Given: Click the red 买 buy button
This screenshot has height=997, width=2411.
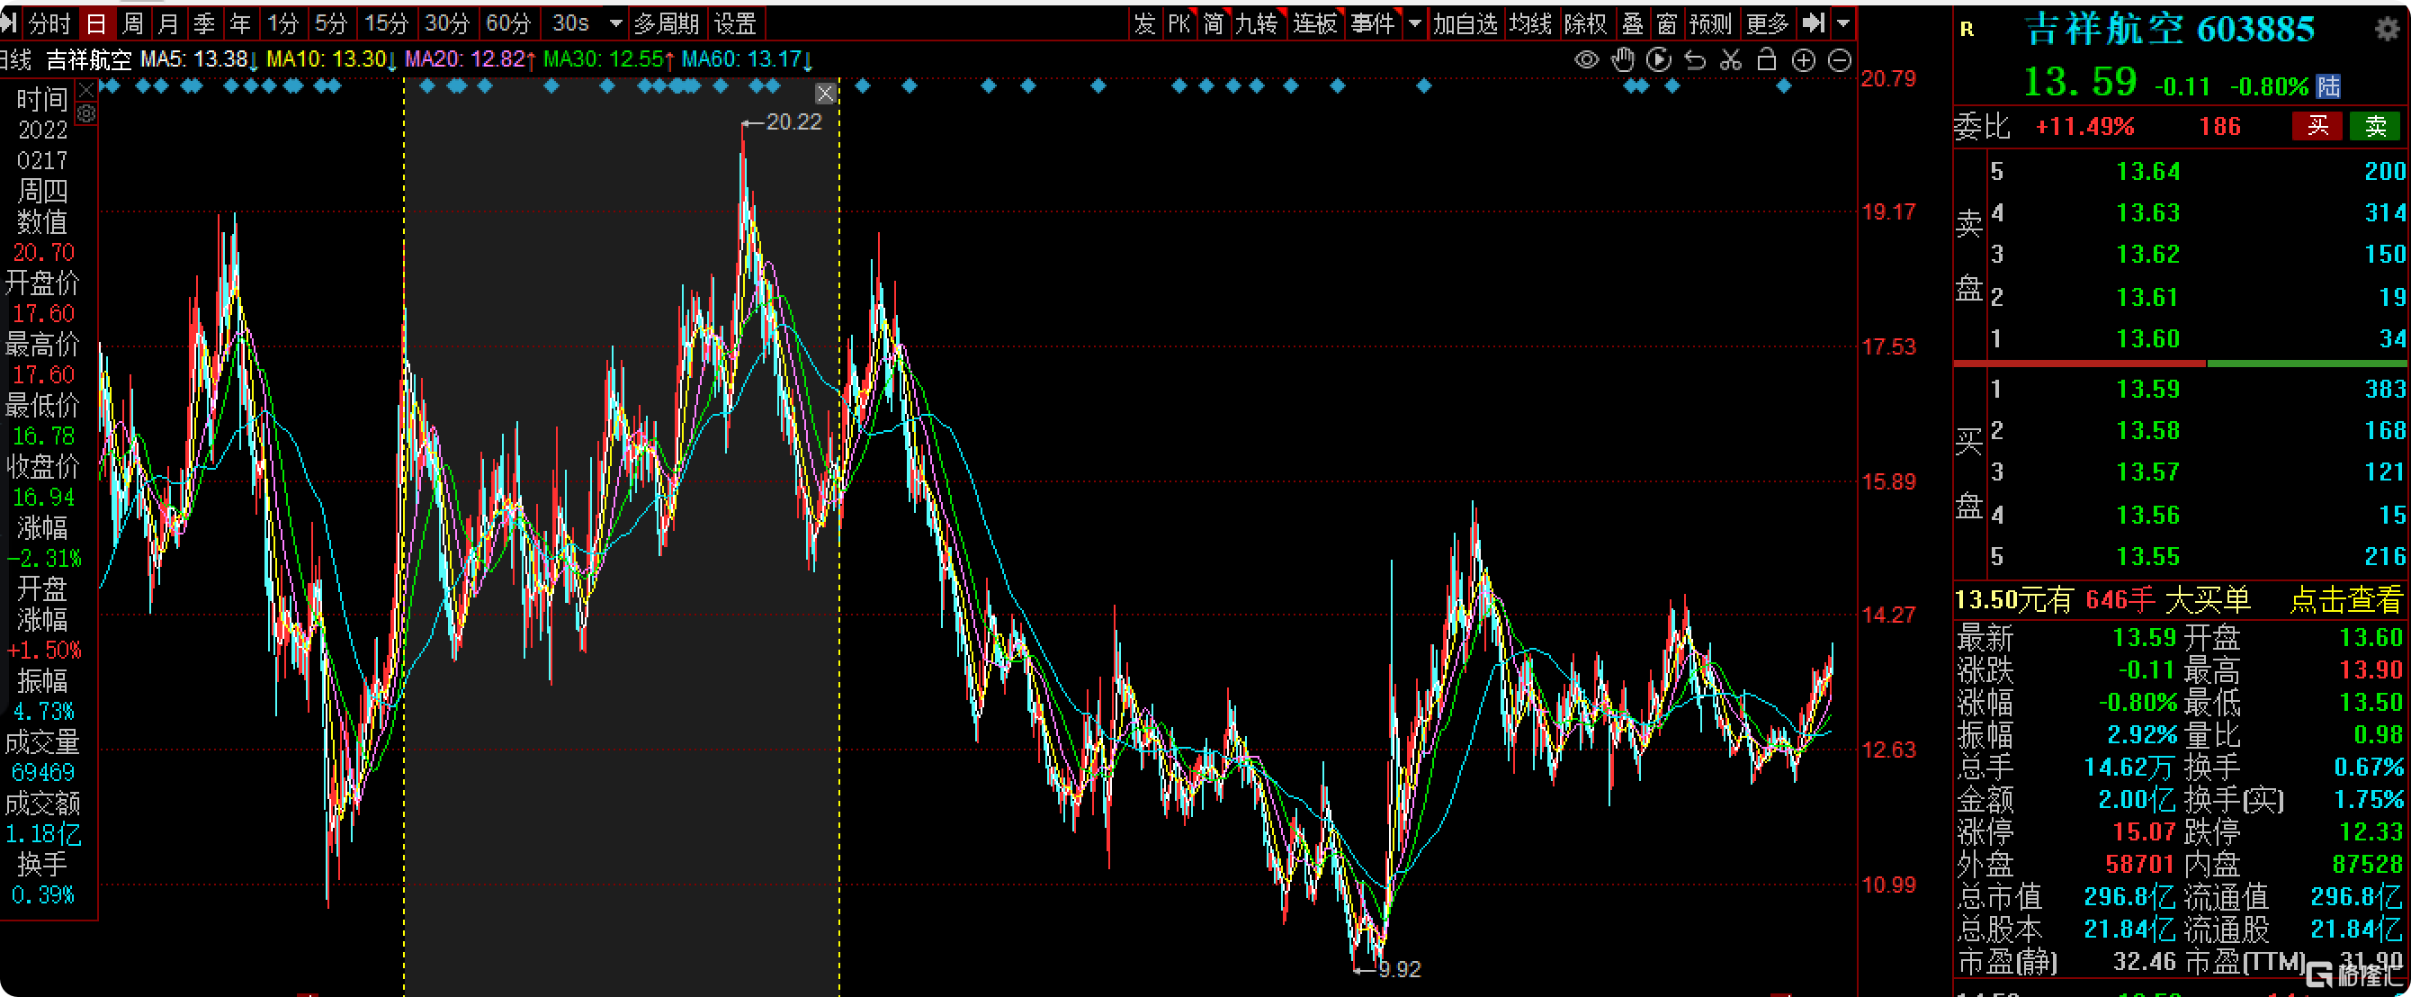Looking at the screenshot, I should click(2317, 125).
